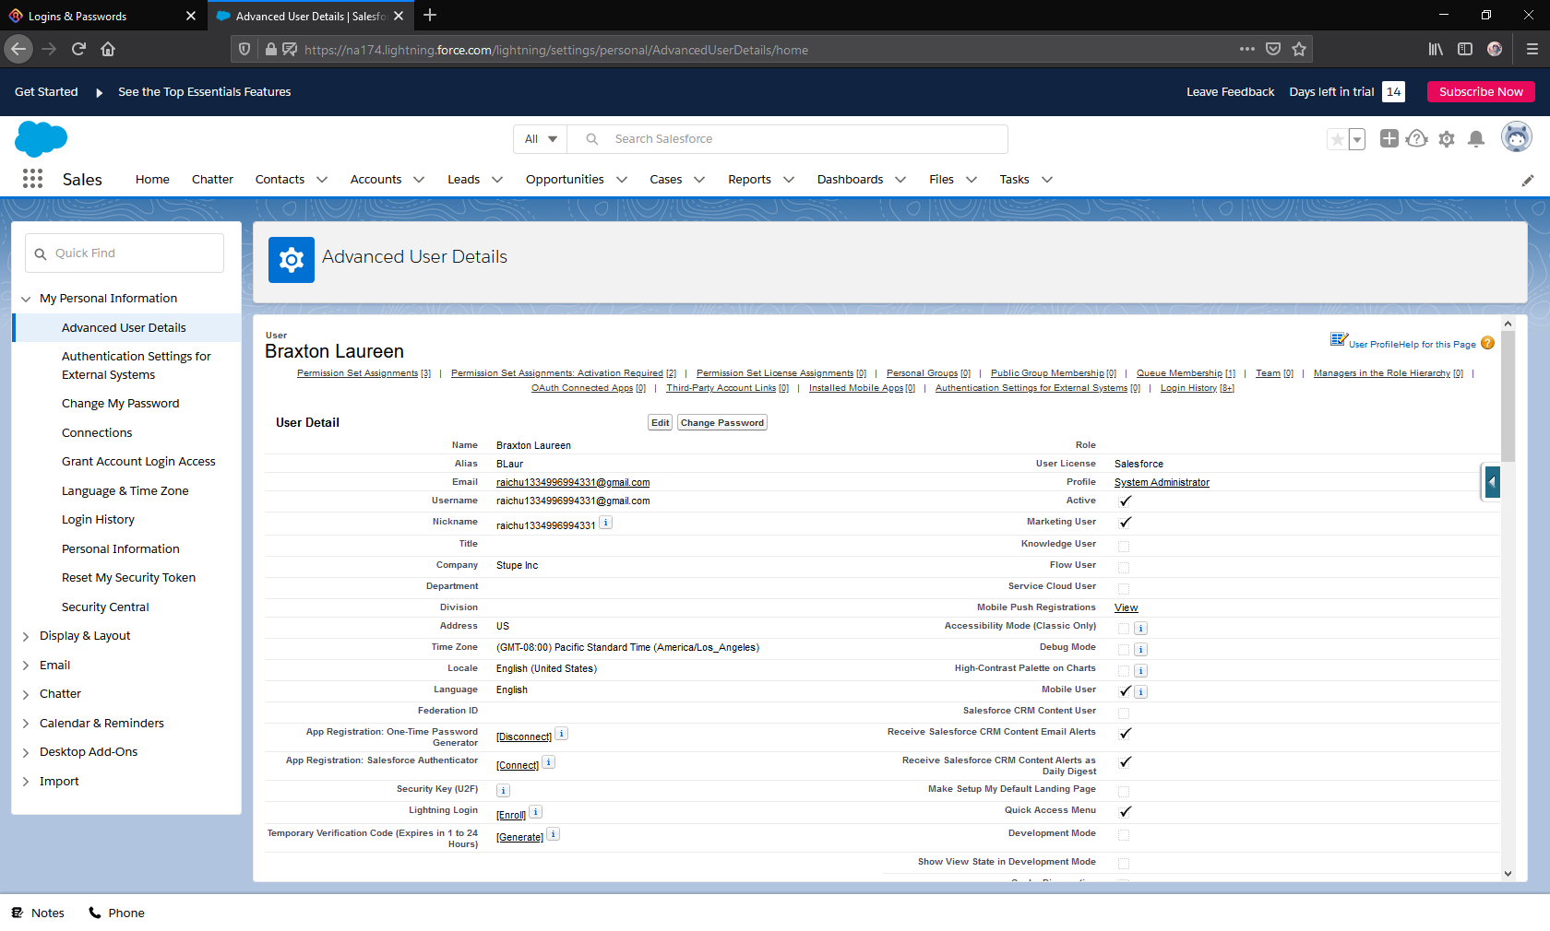Toggle the Debug Mode checkbox
1550x931 pixels.
1124,650
